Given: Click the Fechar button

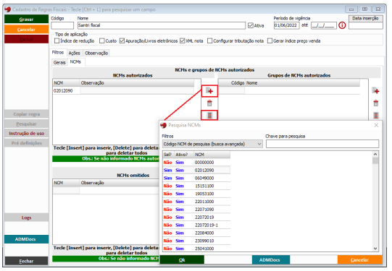Looking at the screenshot, I should (26, 261).
